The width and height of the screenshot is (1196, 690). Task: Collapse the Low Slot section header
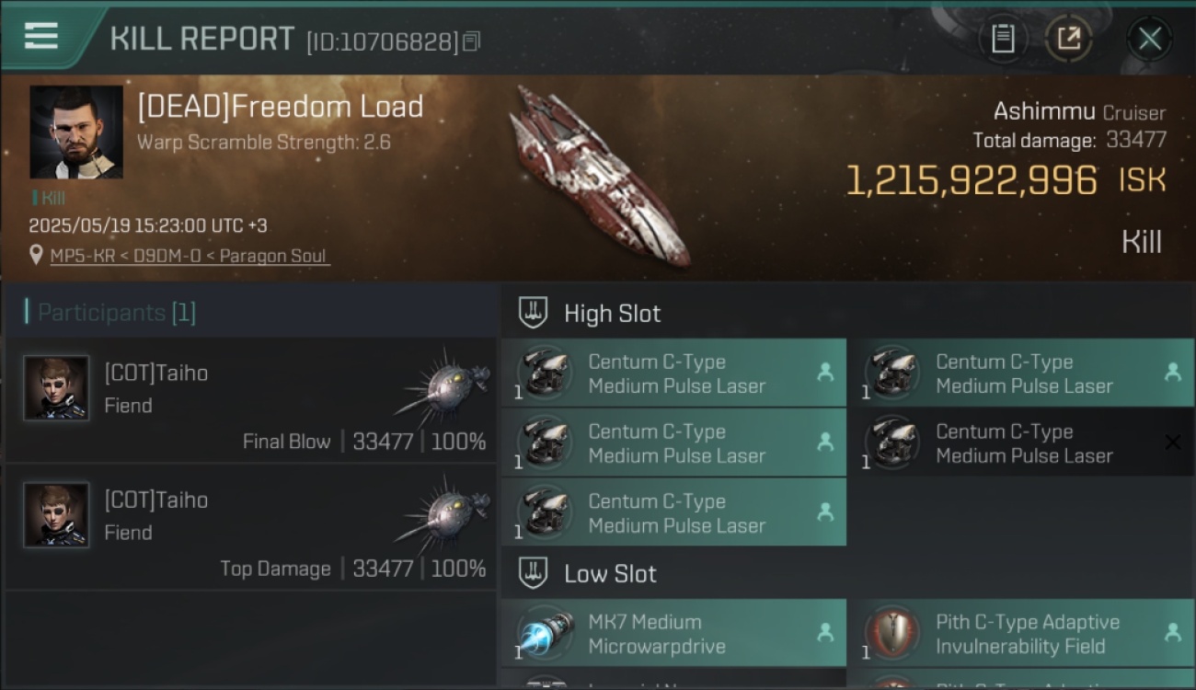pos(588,573)
